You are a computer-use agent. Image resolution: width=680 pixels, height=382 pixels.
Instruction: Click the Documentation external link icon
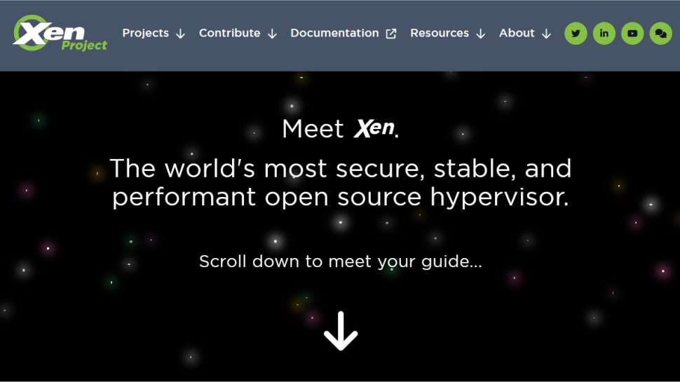[391, 34]
